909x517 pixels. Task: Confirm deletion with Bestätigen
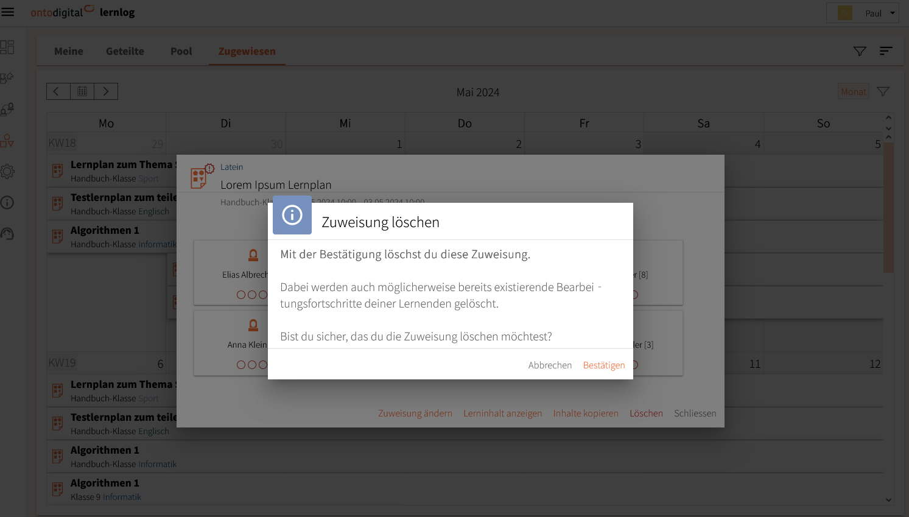coord(604,365)
